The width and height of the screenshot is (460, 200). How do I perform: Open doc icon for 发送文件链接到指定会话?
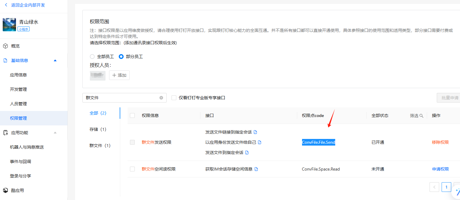point(255,132)
